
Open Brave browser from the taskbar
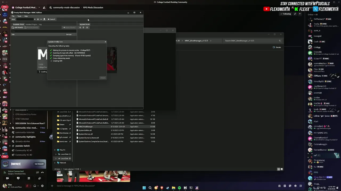coord(162,188)
